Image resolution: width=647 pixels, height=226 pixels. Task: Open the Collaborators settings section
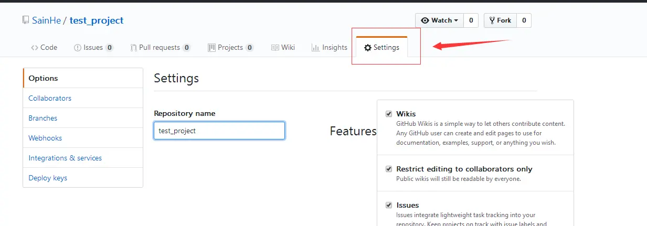[x=50, y=98]
